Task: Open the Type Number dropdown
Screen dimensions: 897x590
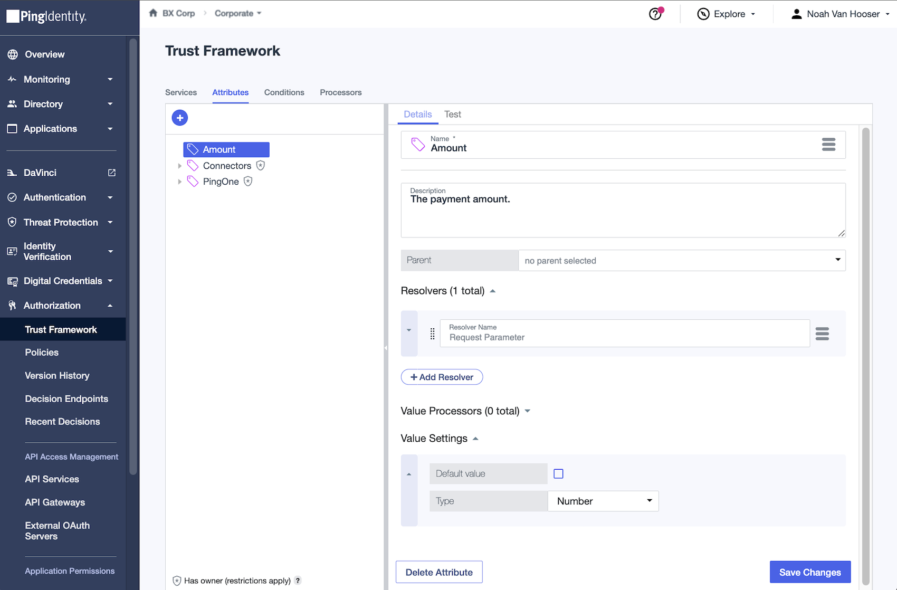Action: (603, 501)
